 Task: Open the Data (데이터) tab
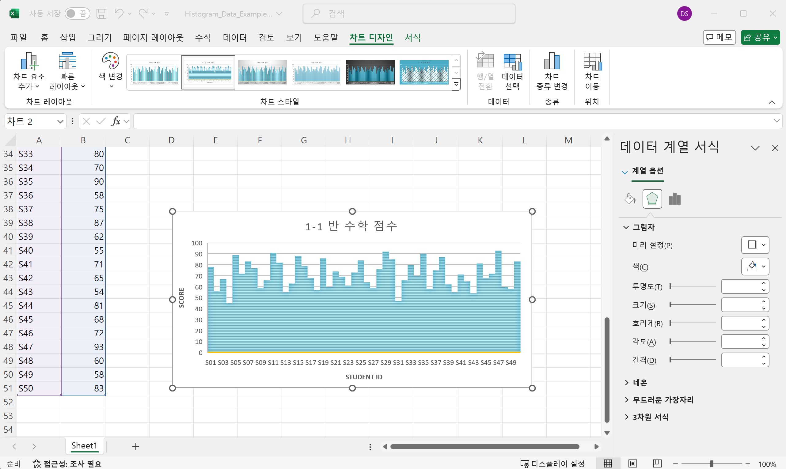[x=235, y=38]
